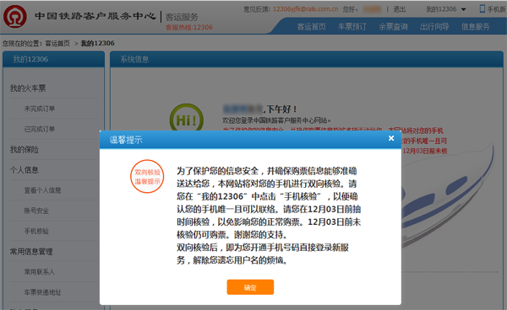Click the 双向核验 温馨提示 circular badge

point(147,176)
